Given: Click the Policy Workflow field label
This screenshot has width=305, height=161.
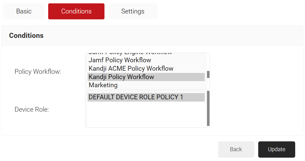Looking at the screenshot, I should (38, 72).
